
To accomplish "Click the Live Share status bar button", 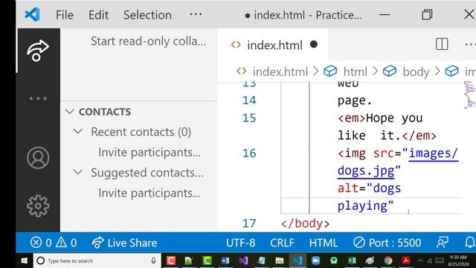I will coord(124,243).
